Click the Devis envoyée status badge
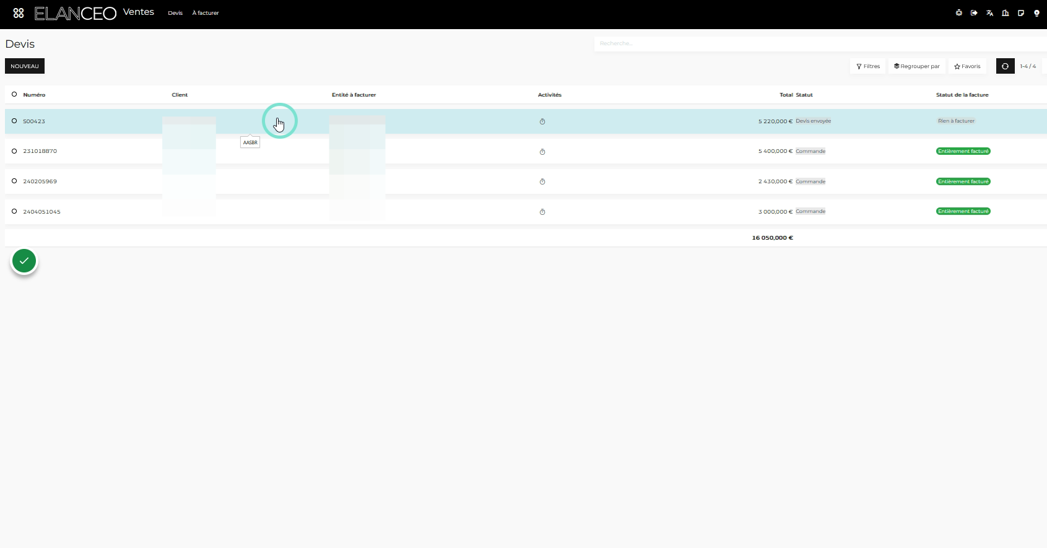The height and width of the screenshot is (548, 1047). click(814, 121)
